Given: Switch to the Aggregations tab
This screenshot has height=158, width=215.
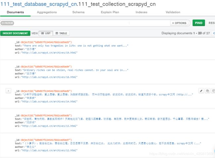Looking at the screenshot, I should click(x=47, y=12).
